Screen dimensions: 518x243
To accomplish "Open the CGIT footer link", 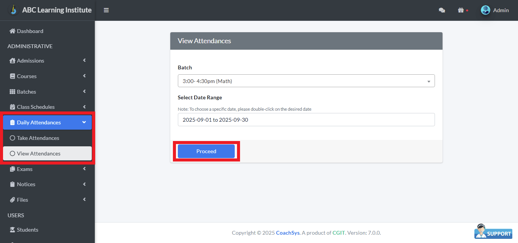I will pyautogui.click(x=338, y=233).
